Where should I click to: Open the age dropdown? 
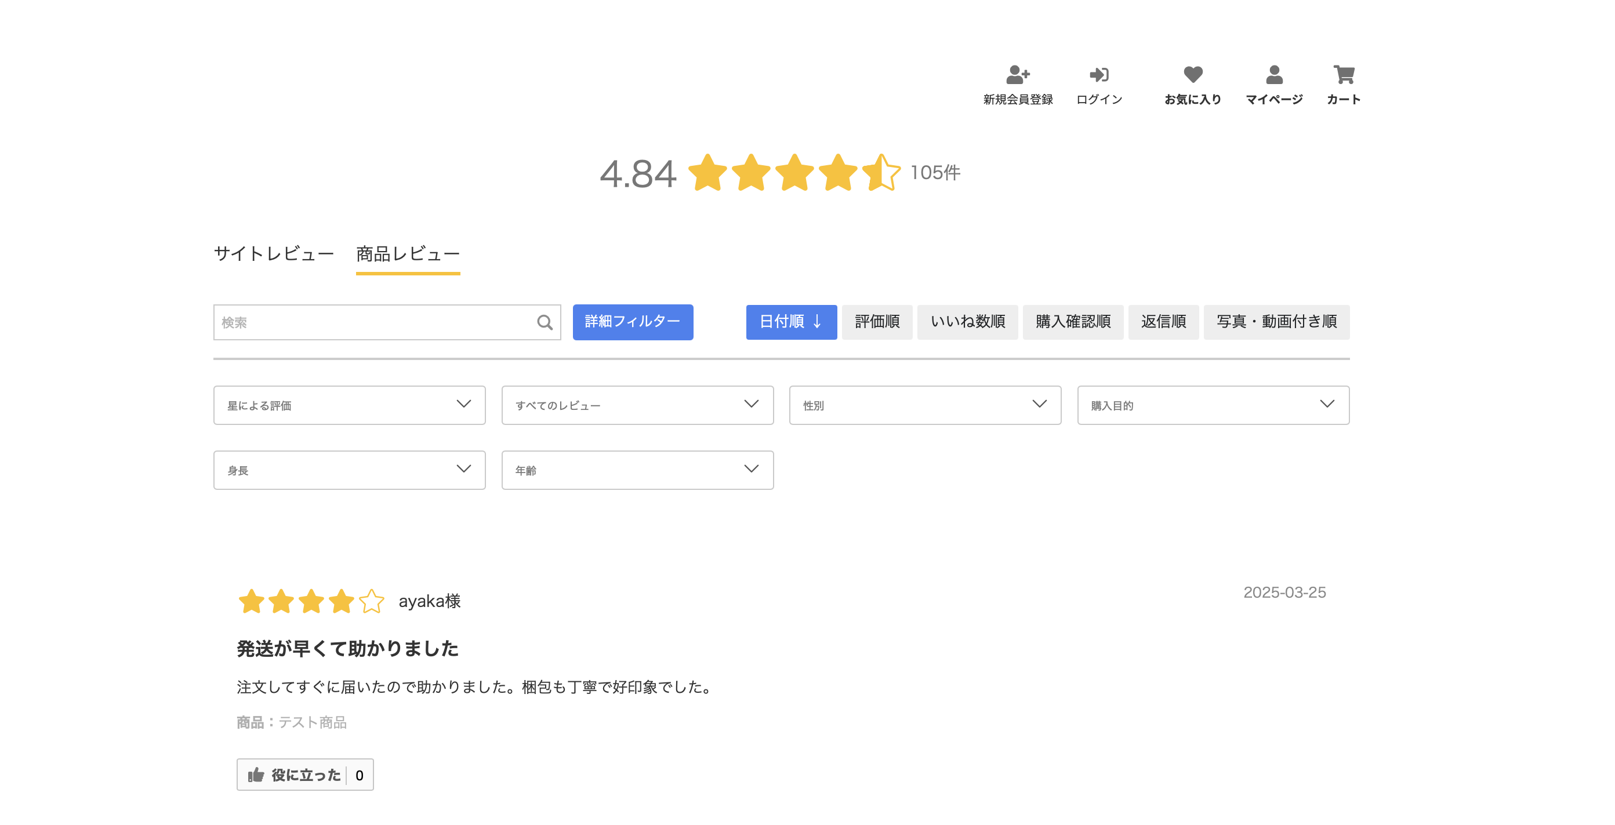[x=637, y=470]
